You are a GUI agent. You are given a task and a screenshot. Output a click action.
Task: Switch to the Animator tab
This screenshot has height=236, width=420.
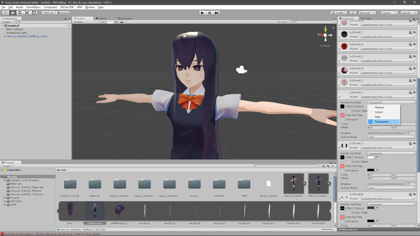click(x=125, y=18)
